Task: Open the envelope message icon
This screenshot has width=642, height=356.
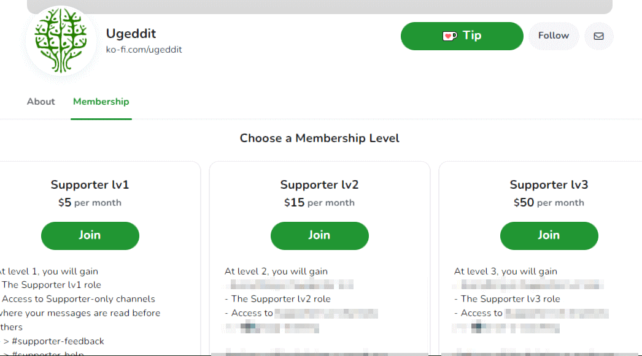Action: tap(598, 36)
